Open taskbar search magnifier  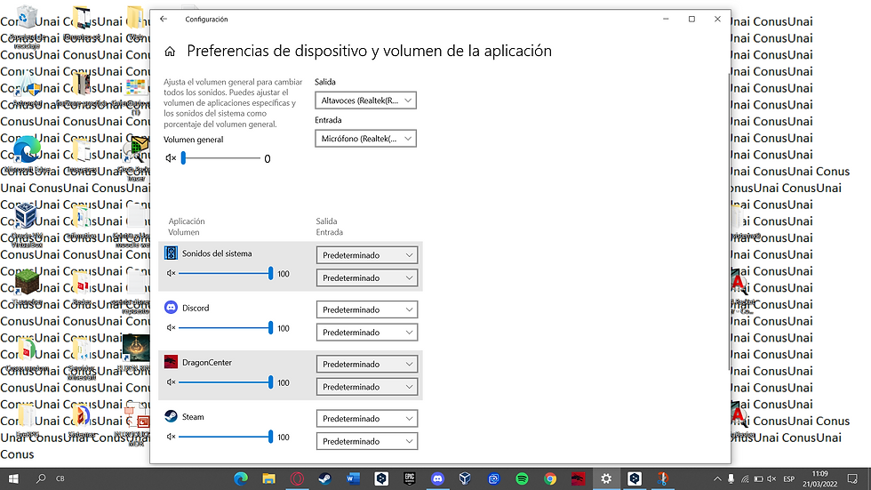[x=41, y=478]
